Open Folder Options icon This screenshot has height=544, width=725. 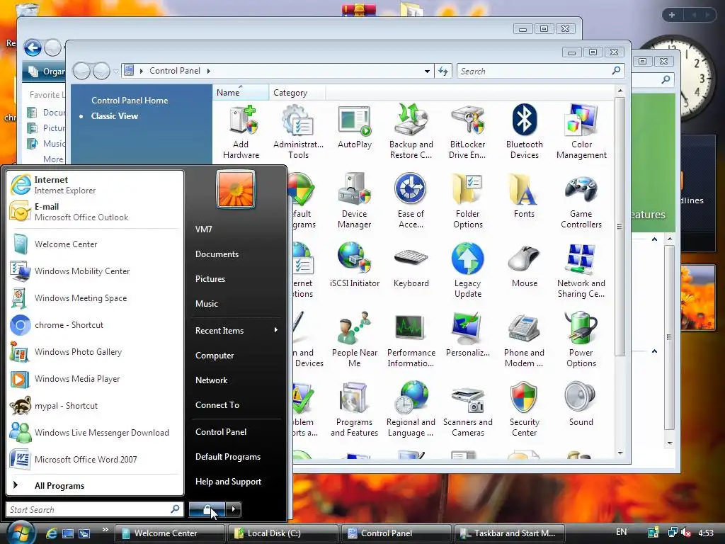(x=467, y=201)
